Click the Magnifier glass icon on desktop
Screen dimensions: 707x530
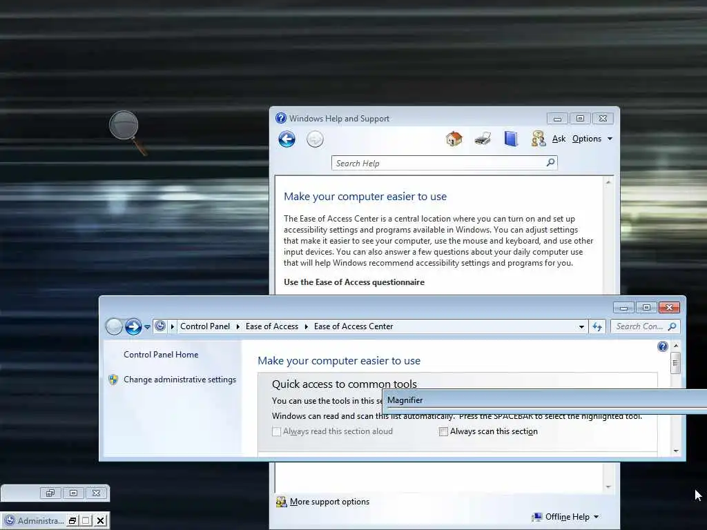pyautogui.click(x=128, y=132)
